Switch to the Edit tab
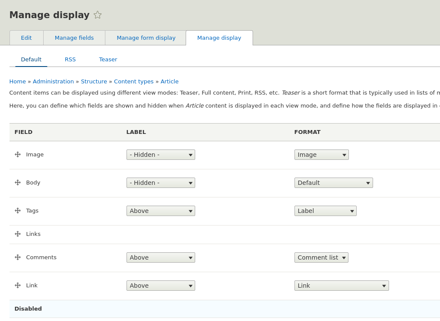The image size is (440, 321). point(26,38)
